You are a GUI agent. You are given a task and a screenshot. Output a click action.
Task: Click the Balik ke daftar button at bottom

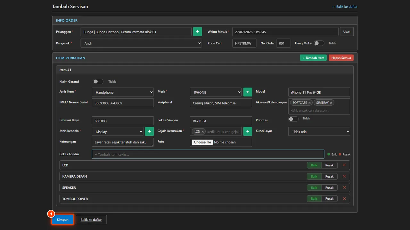pos(91,219)
